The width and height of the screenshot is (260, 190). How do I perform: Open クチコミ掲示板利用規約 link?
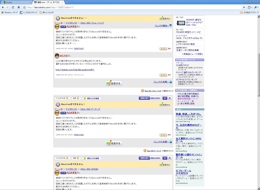point(188,94)
